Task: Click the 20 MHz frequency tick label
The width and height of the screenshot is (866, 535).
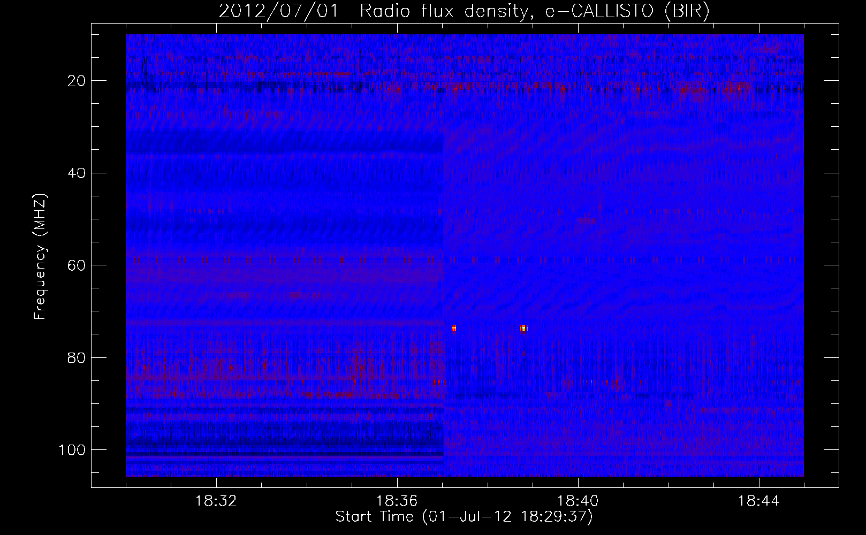Action: [76, 81]
